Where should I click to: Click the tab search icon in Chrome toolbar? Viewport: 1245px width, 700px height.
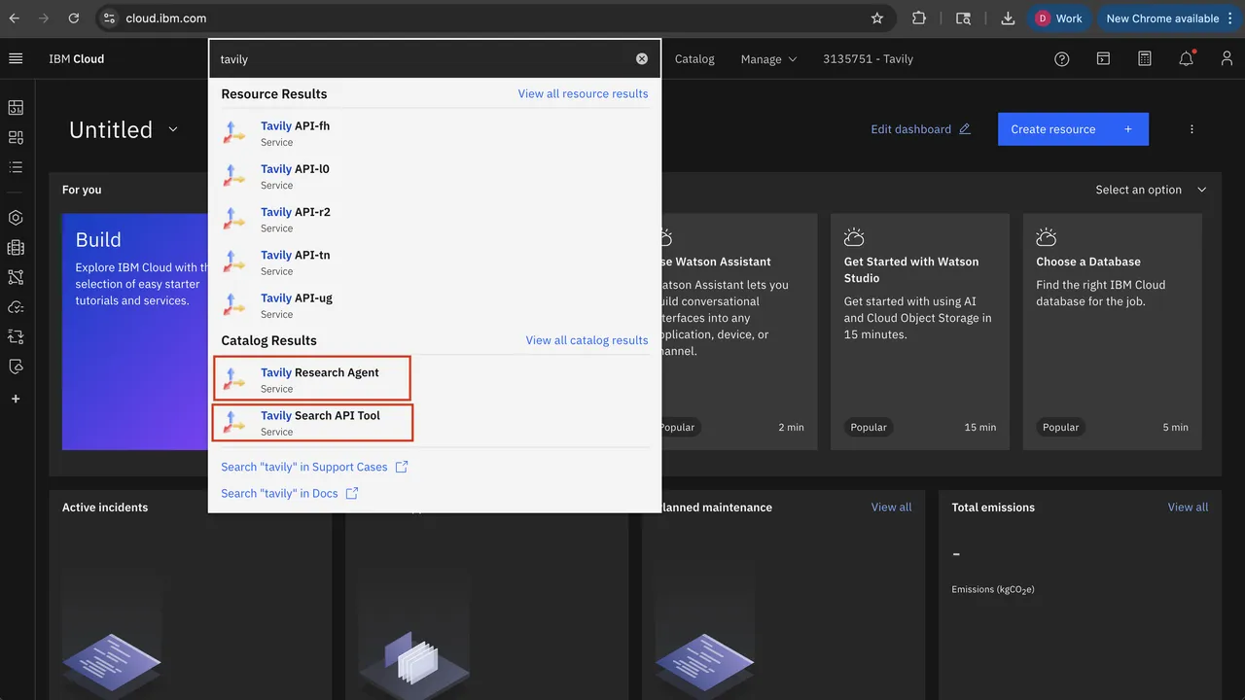pyautogui.click(x=963, y=17)
